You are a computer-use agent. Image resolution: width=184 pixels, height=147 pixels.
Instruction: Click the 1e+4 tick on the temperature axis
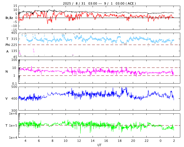tap(13, 138)
